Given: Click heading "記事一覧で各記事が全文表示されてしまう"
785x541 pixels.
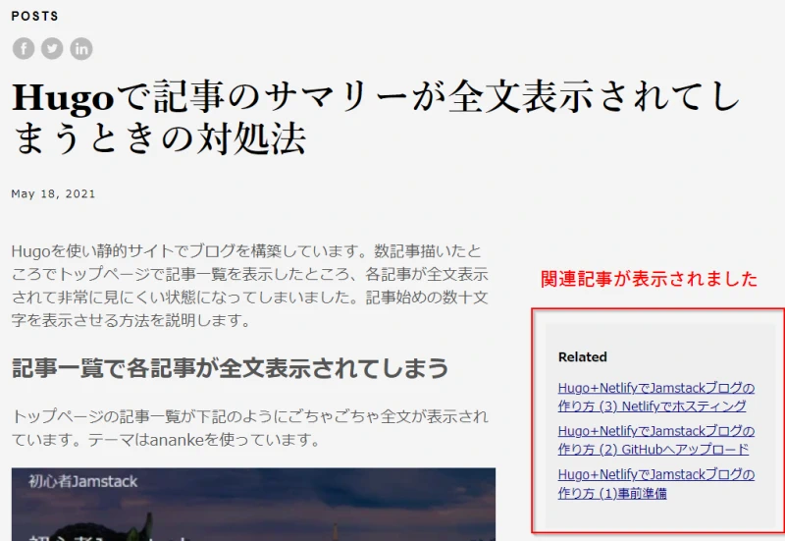Looking at the screenshot, I should tap(230, 368).
